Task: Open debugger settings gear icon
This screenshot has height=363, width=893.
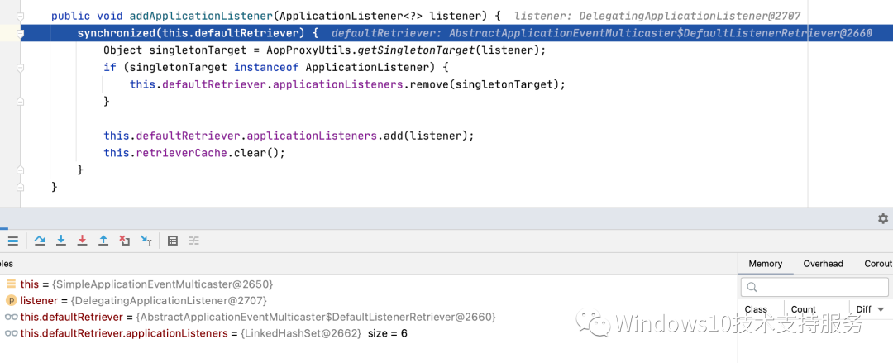Action: tap(883, 218)
